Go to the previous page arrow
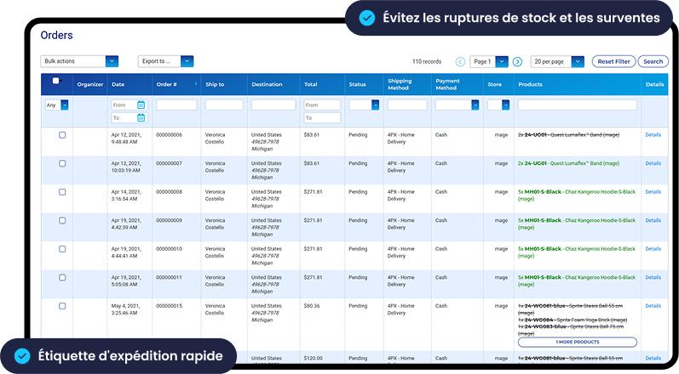 point(461,62)
